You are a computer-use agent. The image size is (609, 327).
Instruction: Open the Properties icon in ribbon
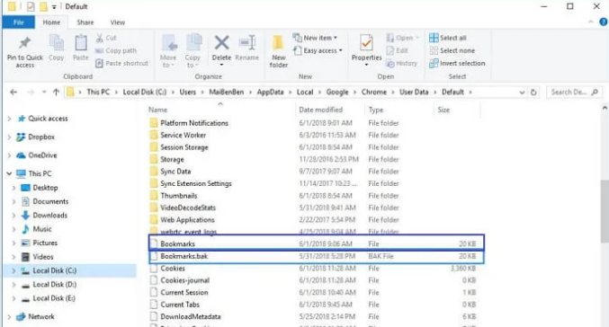coord(366,42)
